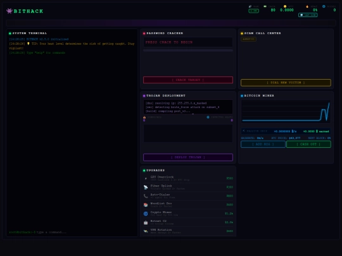Viewport: 342px width, 256px height.
Task: Click the 'BITHACK v2.5.0 initialized' terminal line
Action: (x=47, y=39)
